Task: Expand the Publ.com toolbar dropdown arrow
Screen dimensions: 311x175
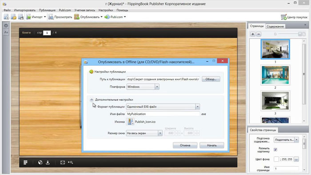Action: (125, 17)
